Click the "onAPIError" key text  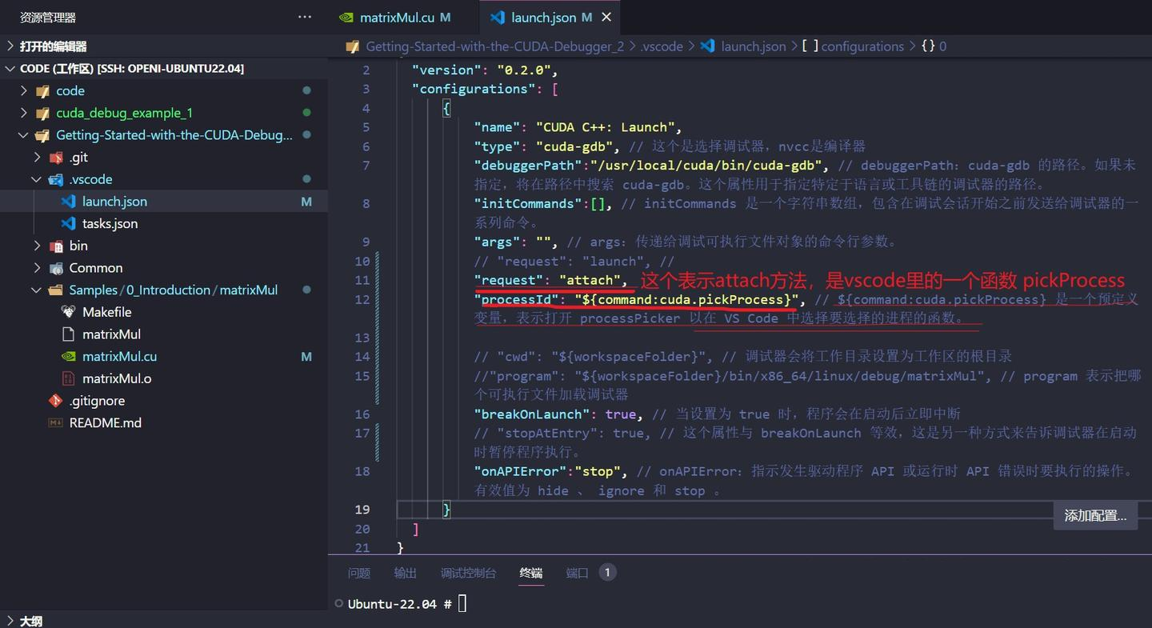tap(522, 471)
